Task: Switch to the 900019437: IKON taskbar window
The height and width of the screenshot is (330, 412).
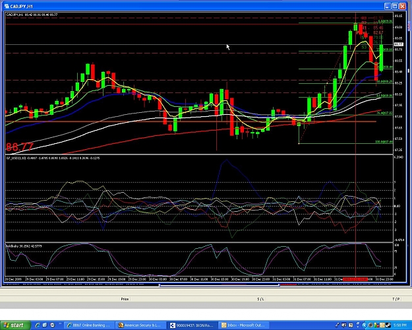Action: coord(192,325)
